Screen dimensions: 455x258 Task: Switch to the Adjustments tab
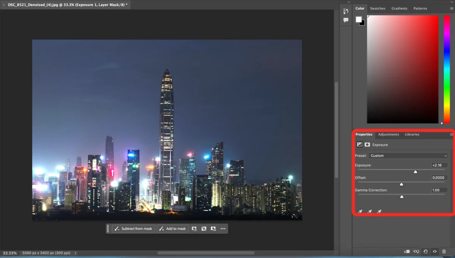[x=388, y=135]
